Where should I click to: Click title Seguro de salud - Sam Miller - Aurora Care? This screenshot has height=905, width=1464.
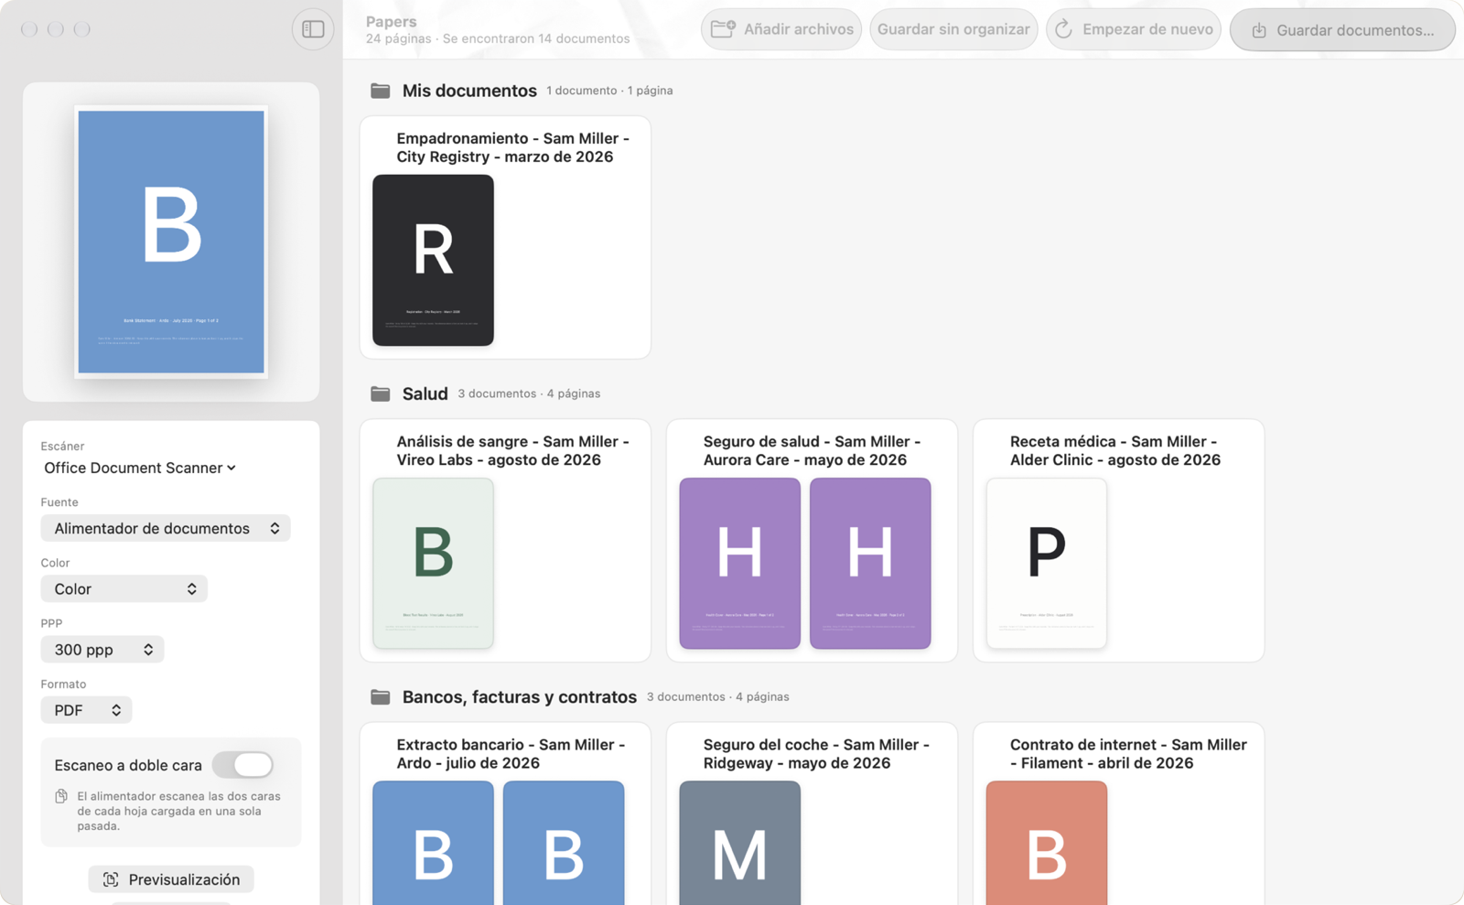tap(813, 450)
